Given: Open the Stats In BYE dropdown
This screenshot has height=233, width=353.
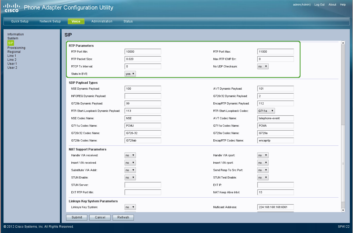Looking at the screenshot, I should 130,74.
